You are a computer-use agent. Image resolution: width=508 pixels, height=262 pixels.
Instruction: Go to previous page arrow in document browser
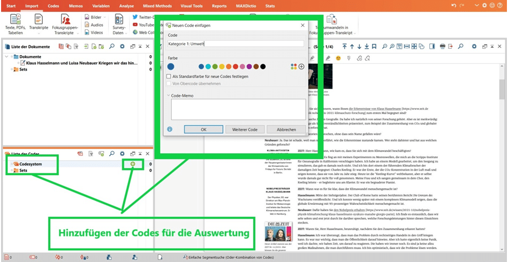pos(352,47)
